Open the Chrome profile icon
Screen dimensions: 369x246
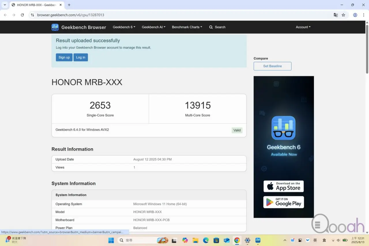[x=355, y=15]
